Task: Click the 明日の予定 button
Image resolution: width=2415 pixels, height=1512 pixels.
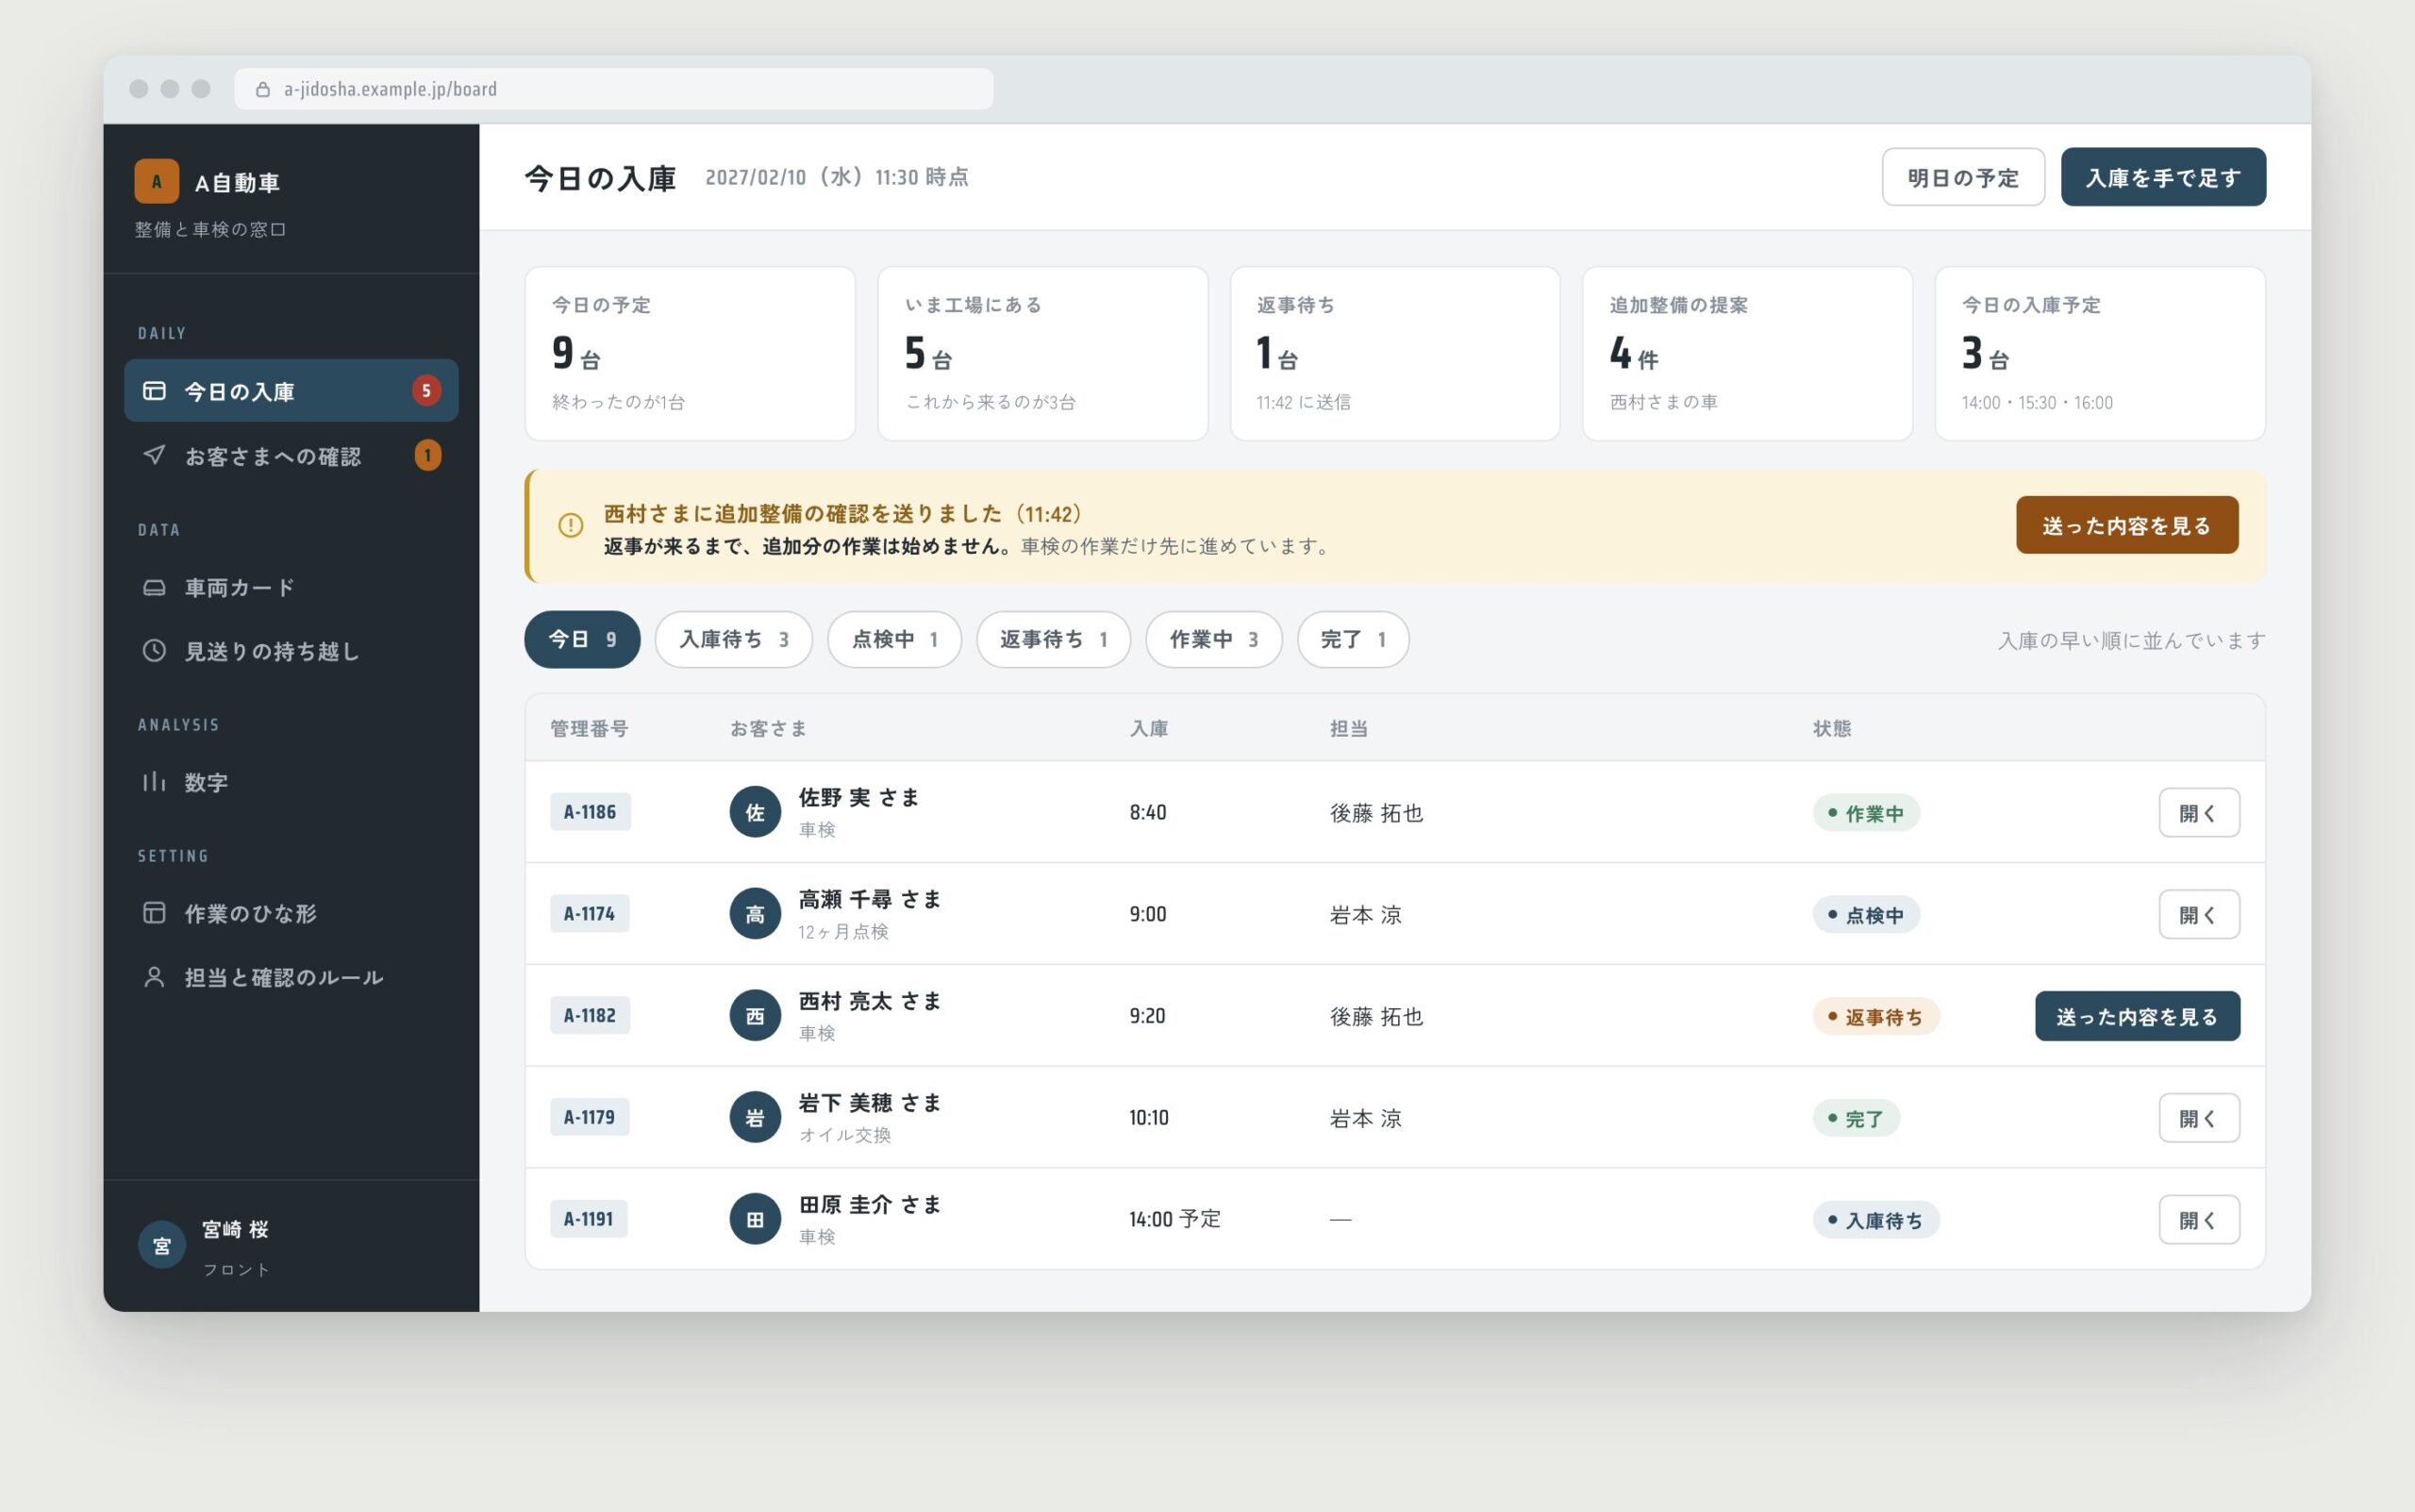Action: pos(1963,177)
